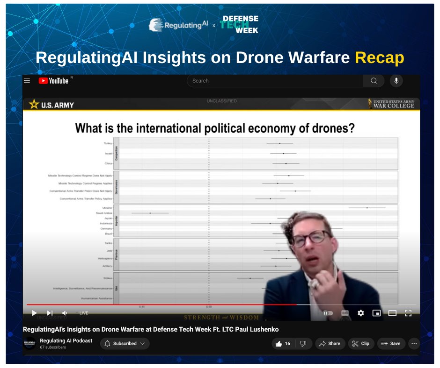Open the YouTube hamburger guide menu
440x368 pixels.
27,81
